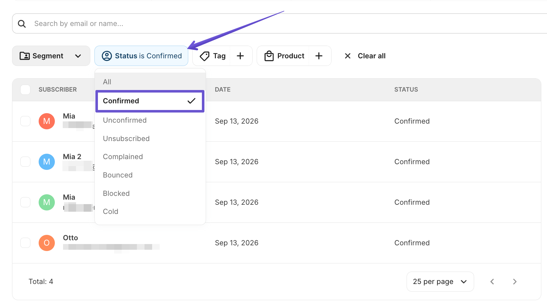Viewport: 547px width, 303px height.
Task: Click Otto's Sep 13, 2026 date
Action: click(237, 243)
